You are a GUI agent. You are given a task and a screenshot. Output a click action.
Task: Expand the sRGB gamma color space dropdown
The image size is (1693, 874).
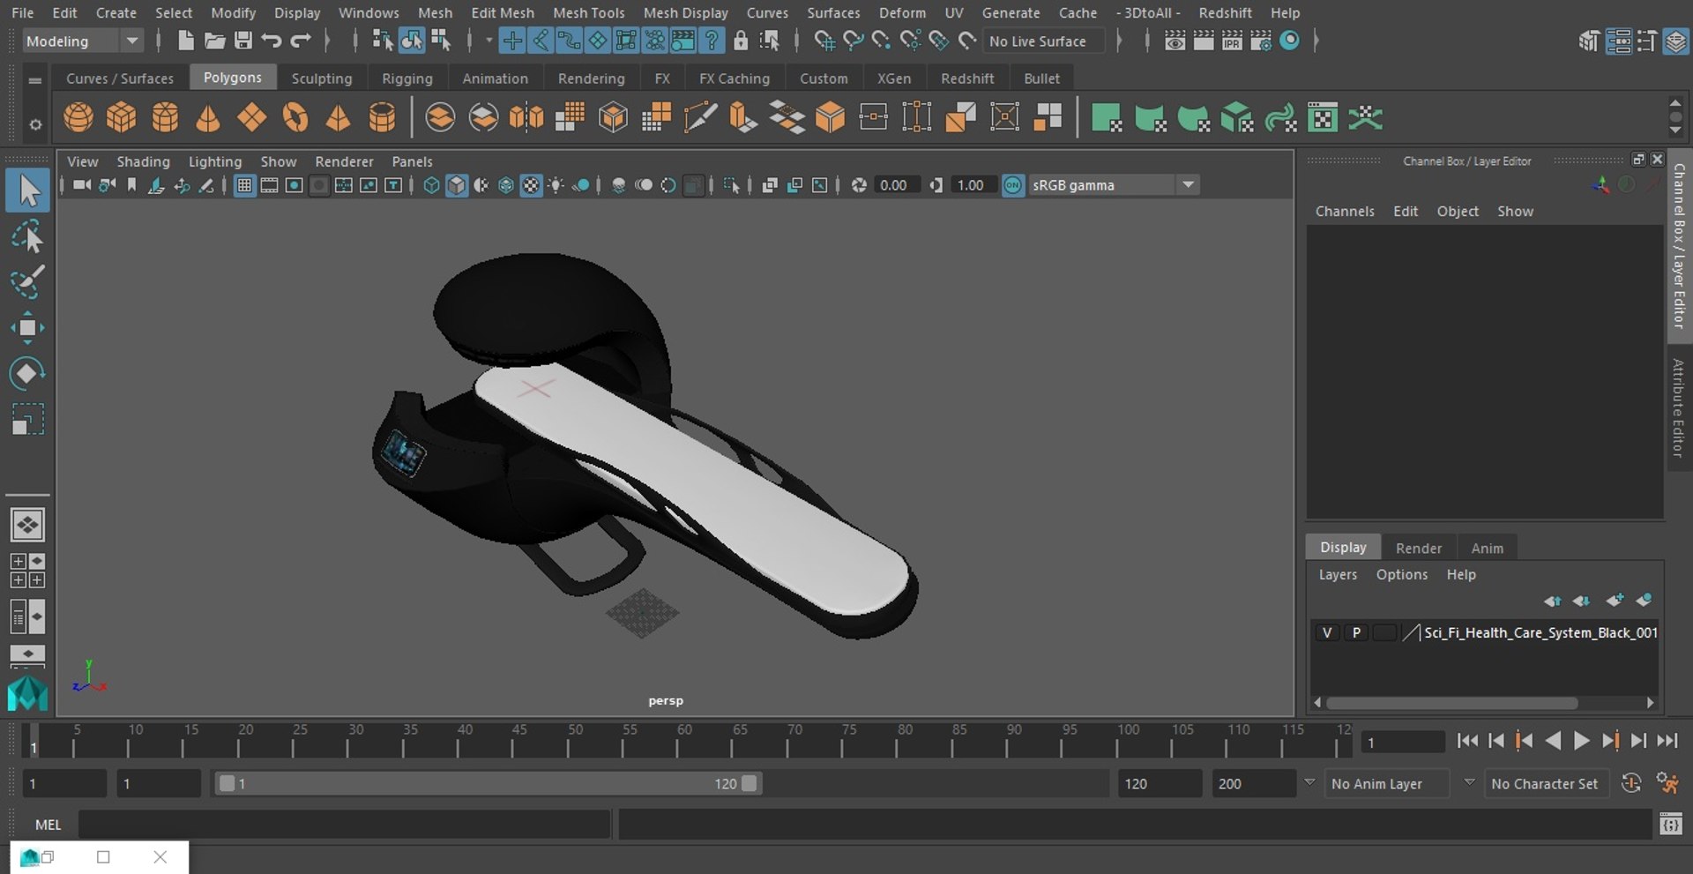pos(1113,185)
